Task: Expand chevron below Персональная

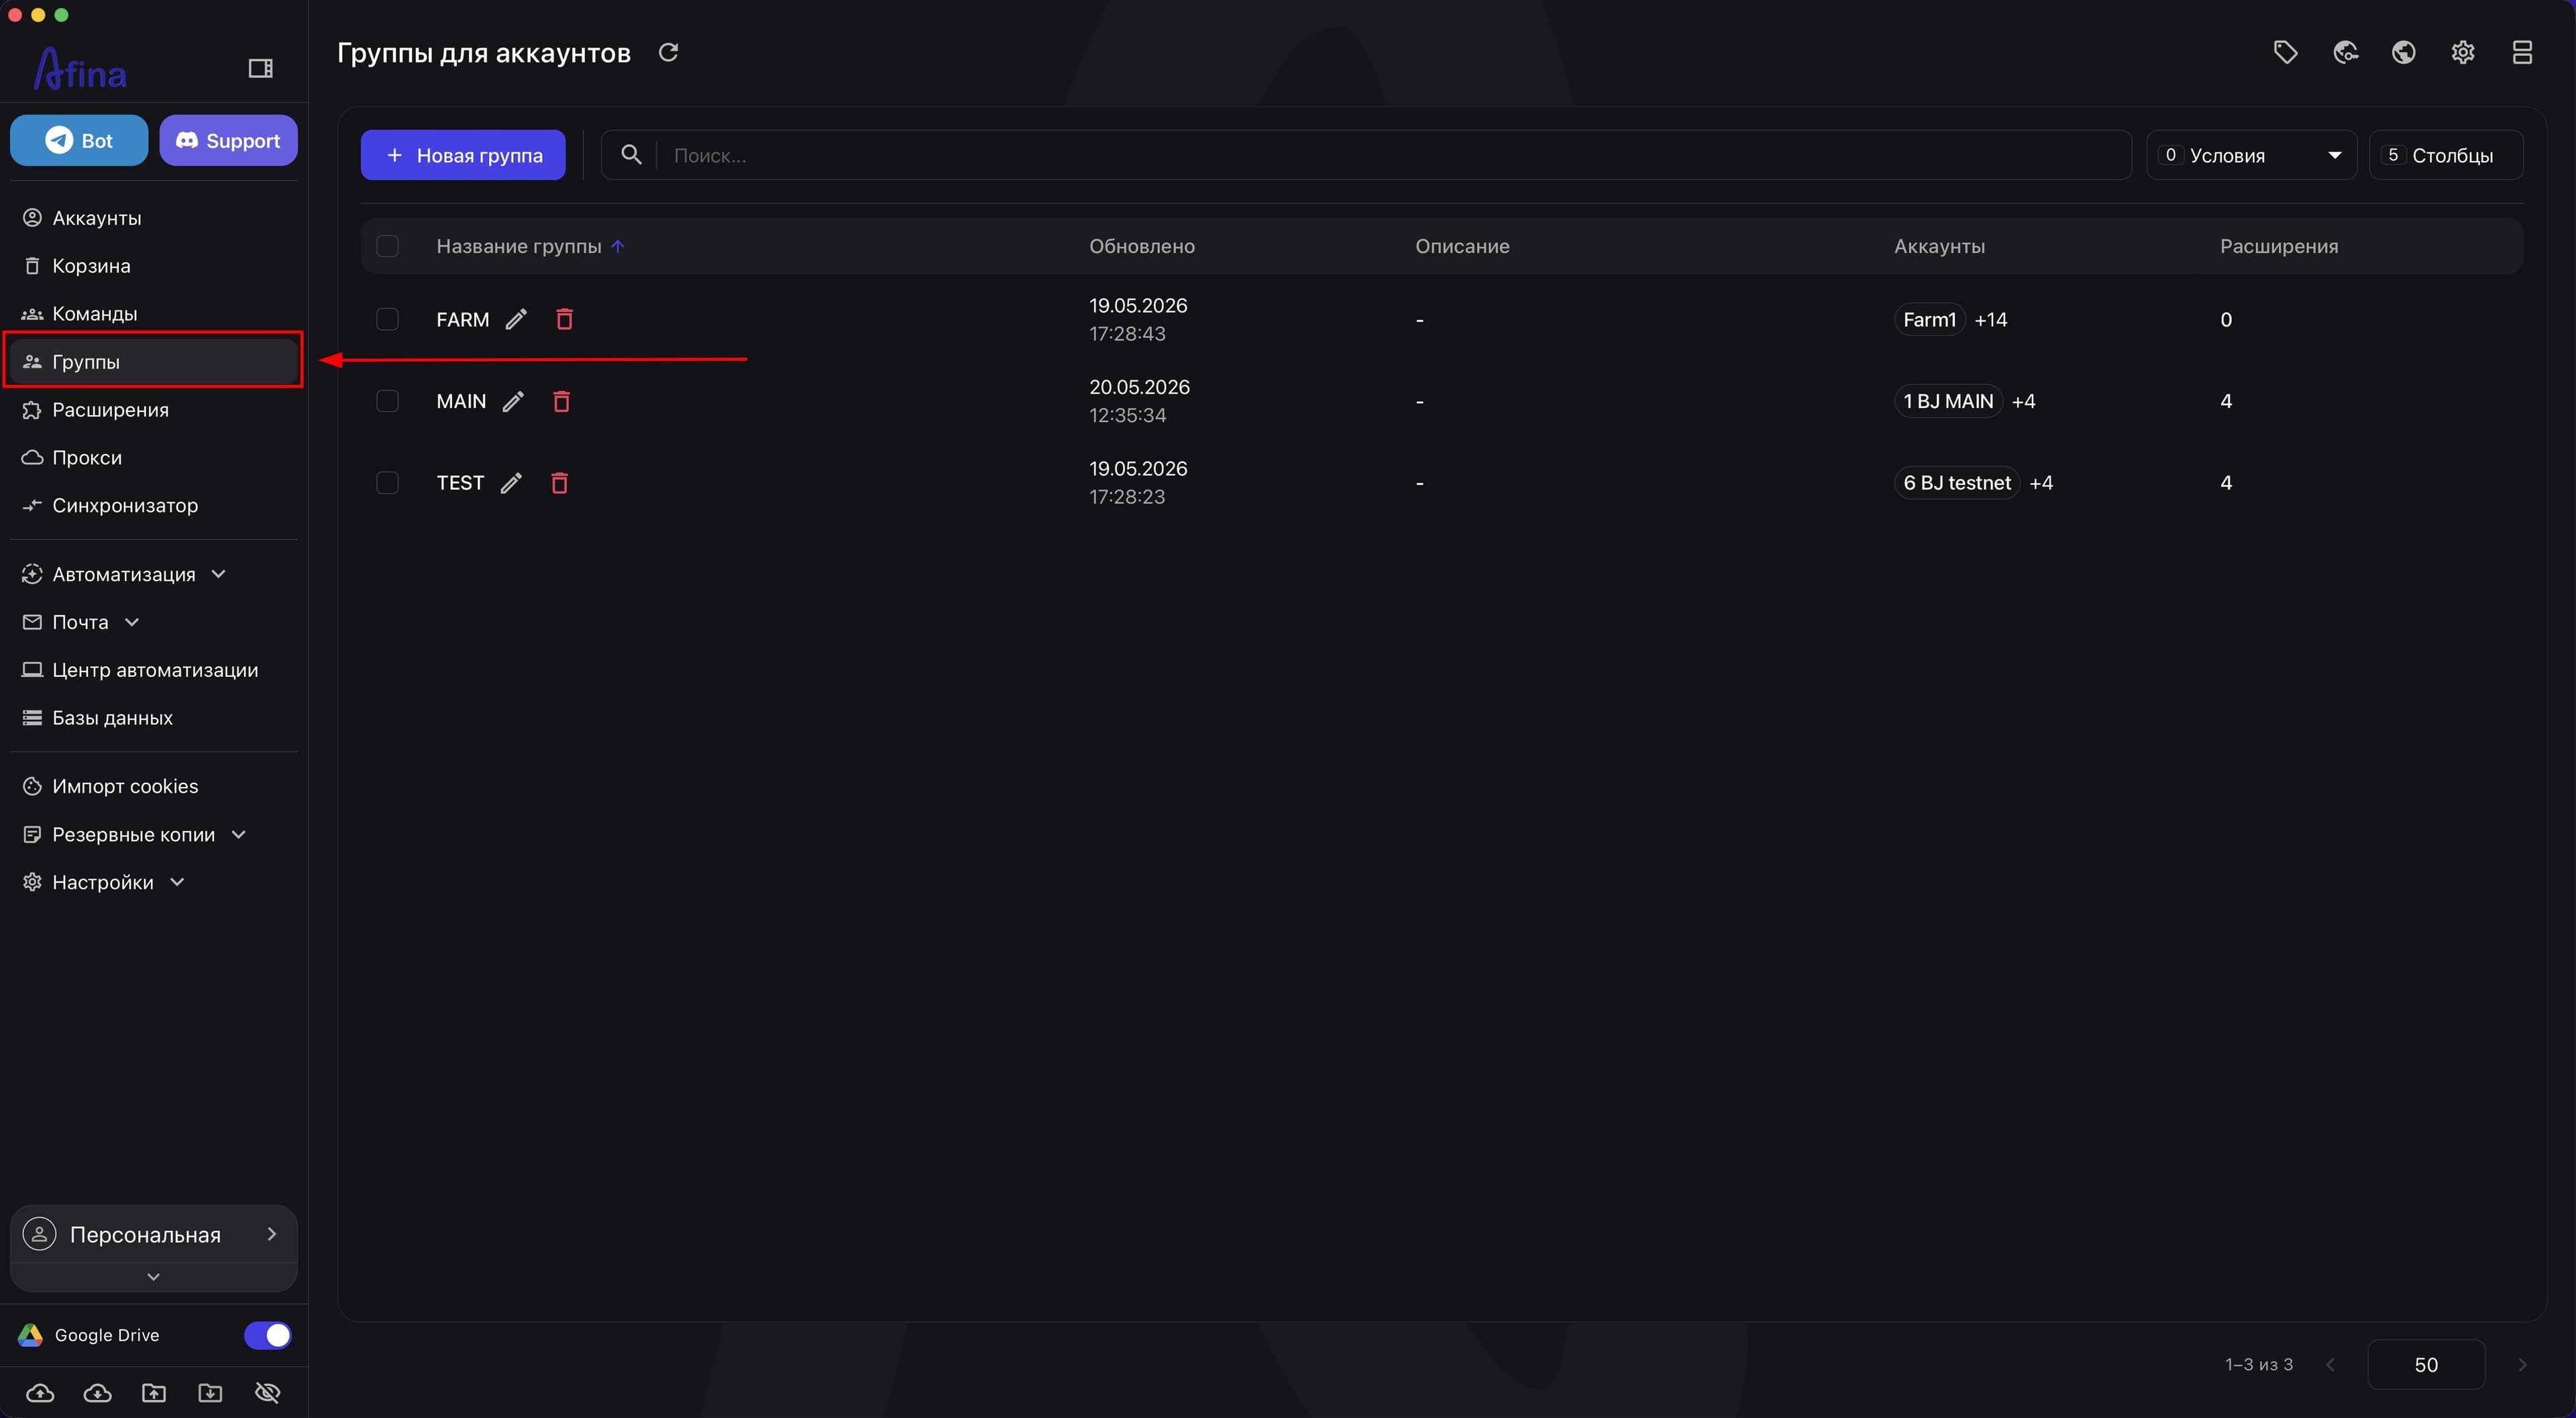Action: [x=153, y=1277]
